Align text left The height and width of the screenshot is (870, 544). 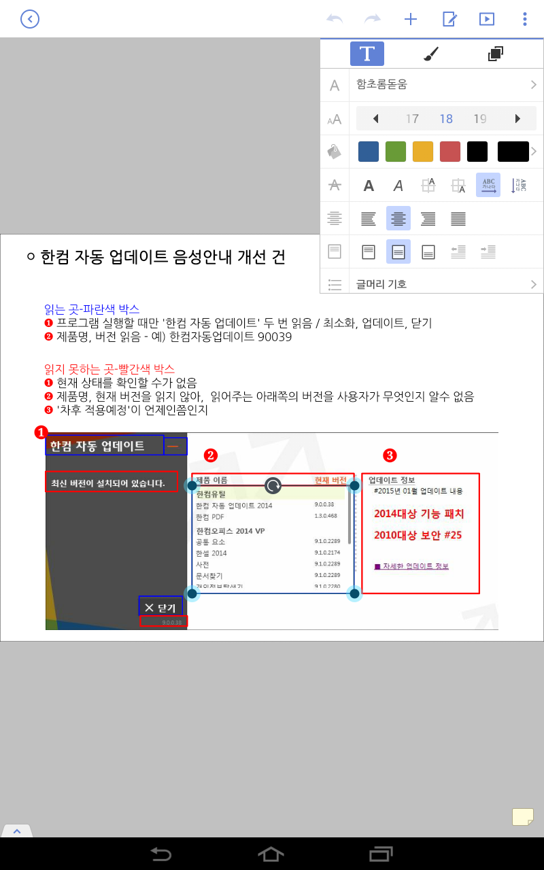point(369,219)
